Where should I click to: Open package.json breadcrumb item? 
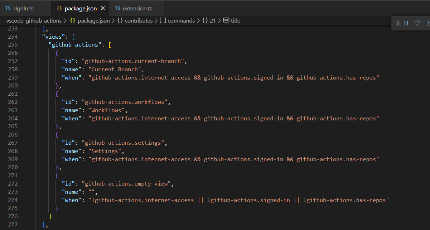[90, 20]
